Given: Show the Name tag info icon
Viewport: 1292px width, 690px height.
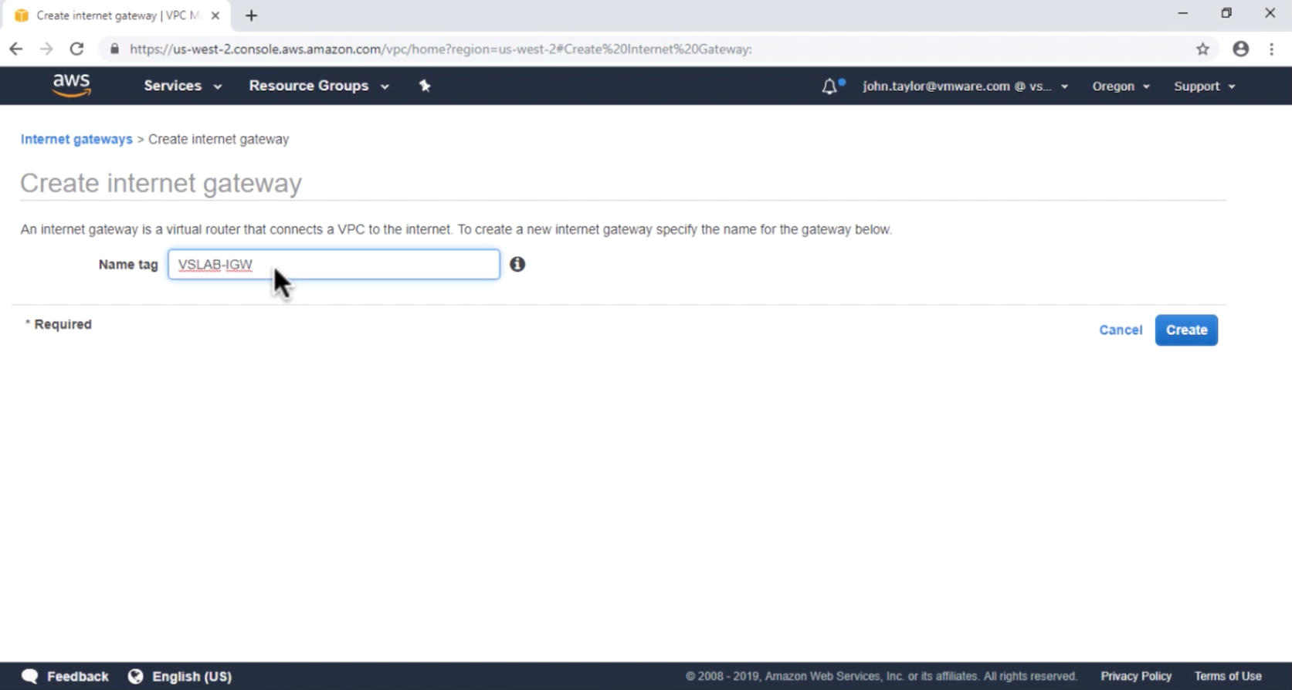Looking at the screenshot, I should 517,264.
